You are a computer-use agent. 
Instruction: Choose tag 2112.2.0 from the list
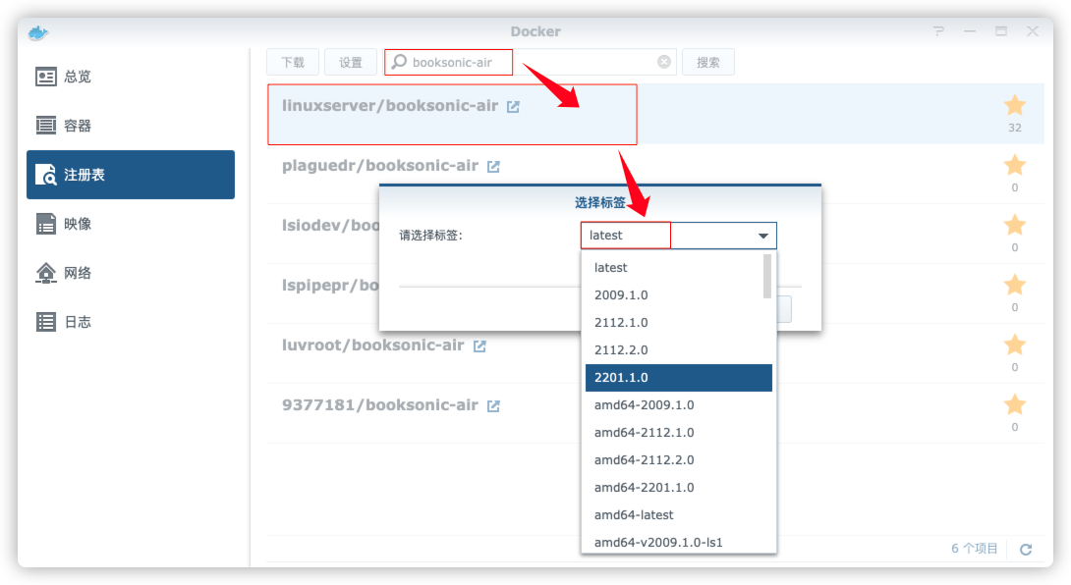(x=678, y=350)
